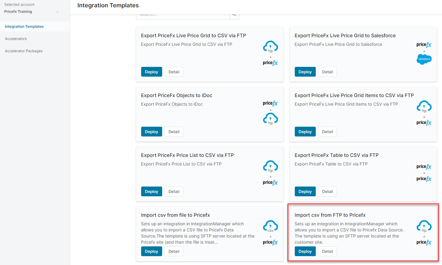The width and height of the screenshot is (442, 265).
Task: Click the FTP cloud icon on Live Price Grid to CSV card
Action: click(x=270, y=47)
